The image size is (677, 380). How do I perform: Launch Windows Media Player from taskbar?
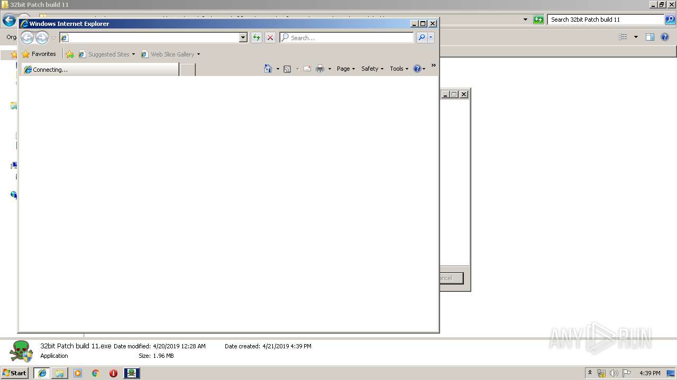[78, 373]
